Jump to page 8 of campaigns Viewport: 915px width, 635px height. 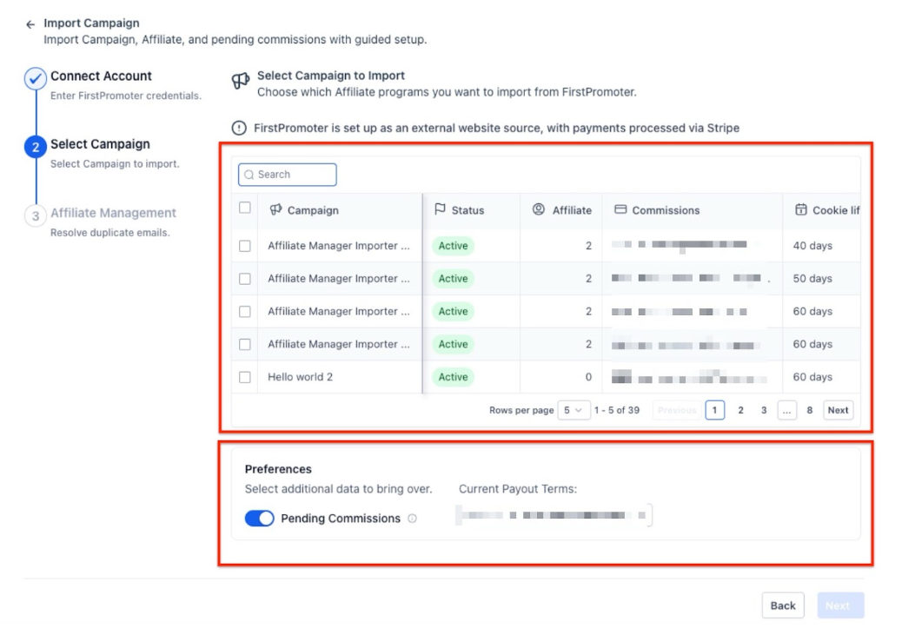(809, 411)
